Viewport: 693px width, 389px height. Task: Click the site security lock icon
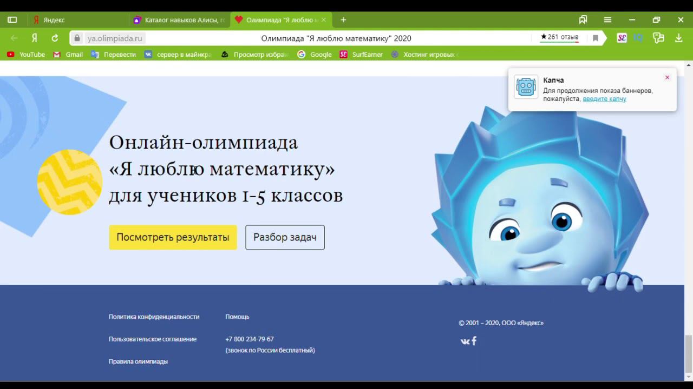click(77, 38)
